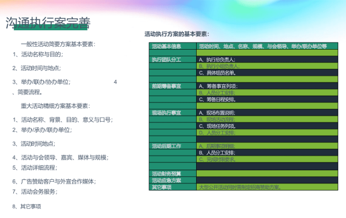Click the heading 重大活动精细方案基本要素
The image size is (346, 218).
tap(55, 106)
